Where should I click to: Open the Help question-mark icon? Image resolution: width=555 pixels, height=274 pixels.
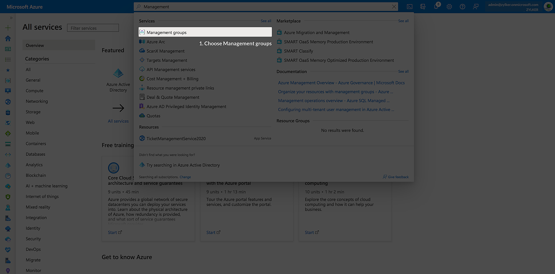pyautogui.click(x=462, y=6)
